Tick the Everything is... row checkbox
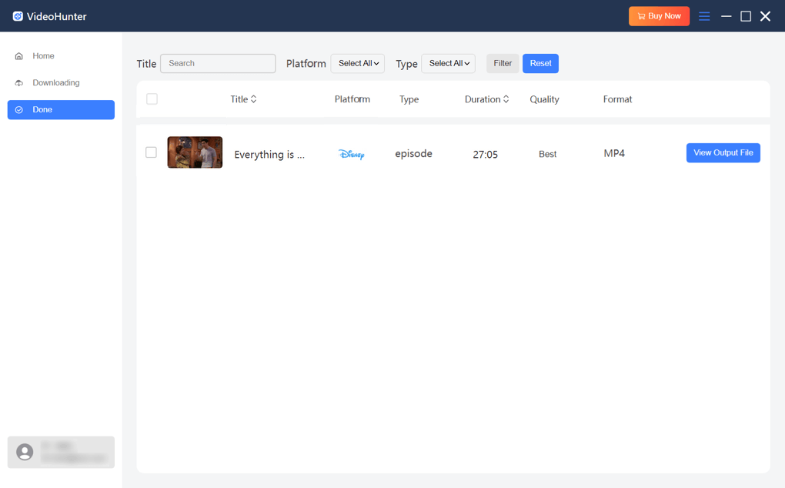 pos(151,152)
